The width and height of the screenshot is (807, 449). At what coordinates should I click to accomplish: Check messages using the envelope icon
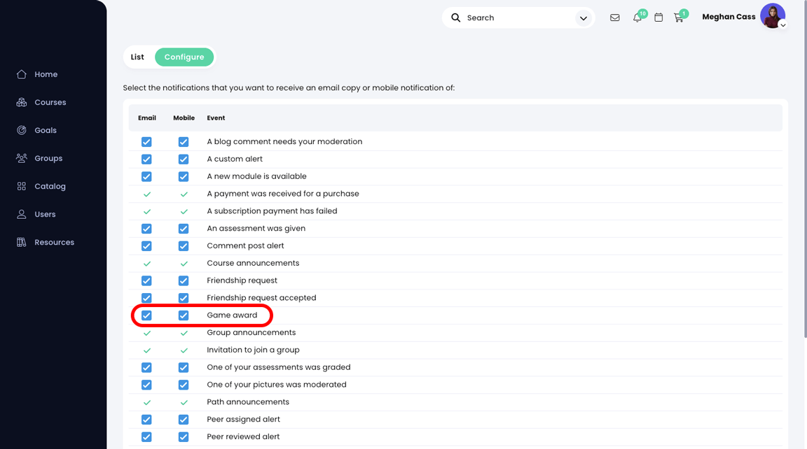coord(614,17)
